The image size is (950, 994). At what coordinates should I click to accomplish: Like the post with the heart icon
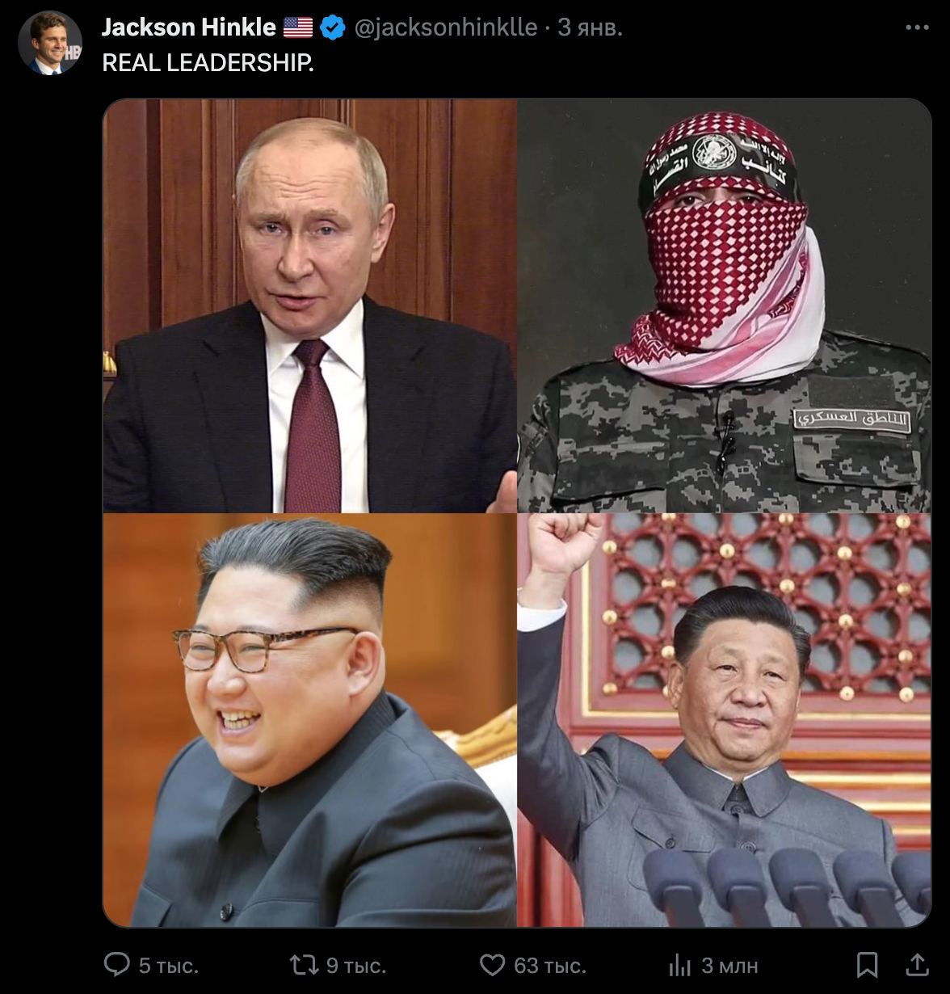[492, 965]
